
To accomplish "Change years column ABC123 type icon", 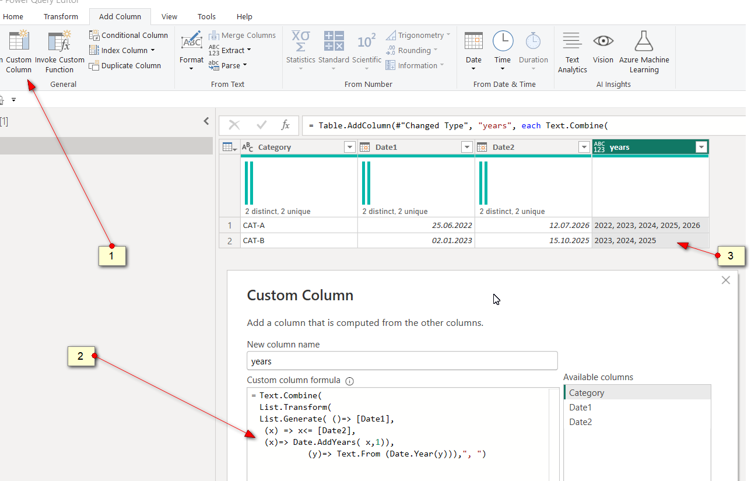I will click(599, 148).
